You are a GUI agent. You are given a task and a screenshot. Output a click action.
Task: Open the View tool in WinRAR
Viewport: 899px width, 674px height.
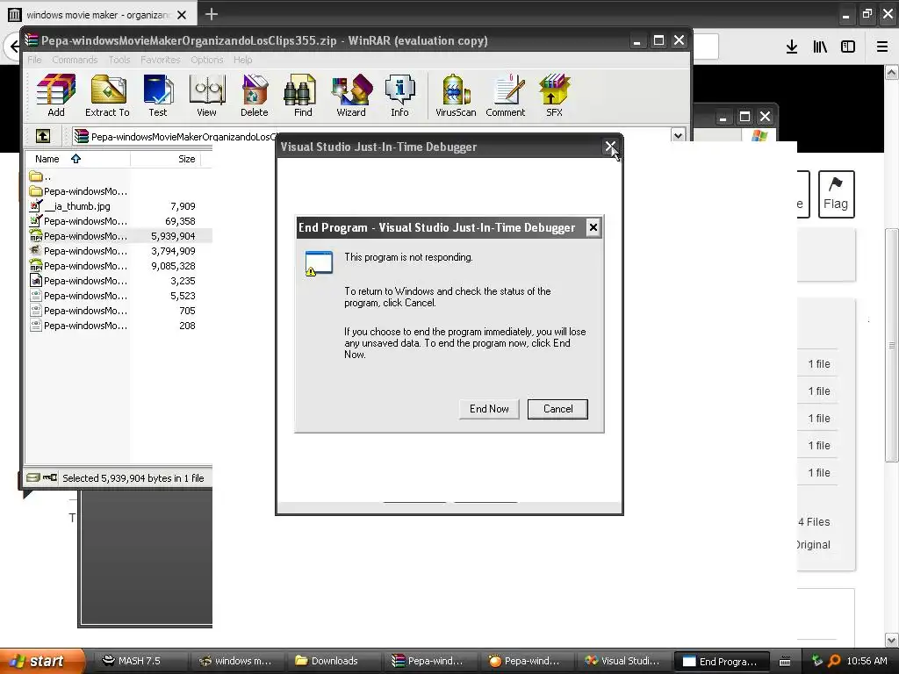206,96
